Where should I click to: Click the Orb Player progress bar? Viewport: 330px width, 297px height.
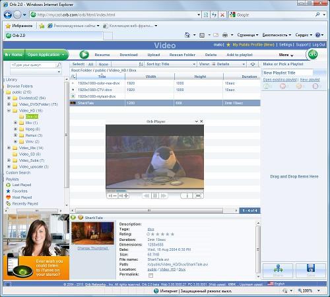click(x=154, y=191)
